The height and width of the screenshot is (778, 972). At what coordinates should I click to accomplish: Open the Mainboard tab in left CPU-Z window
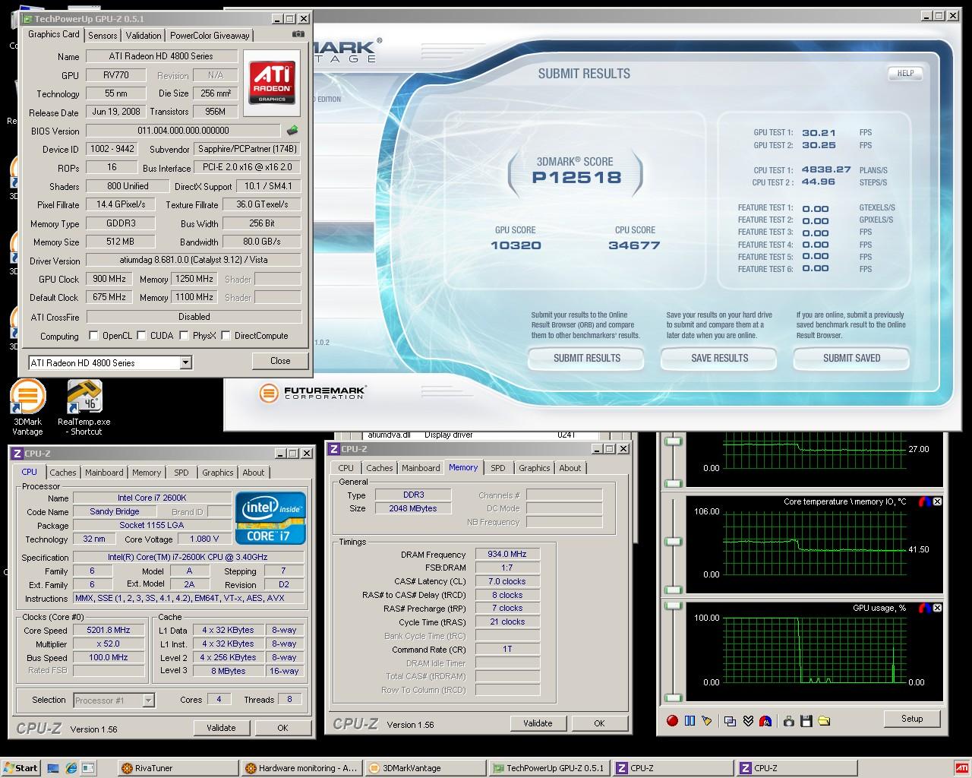(x=104, y=473)
